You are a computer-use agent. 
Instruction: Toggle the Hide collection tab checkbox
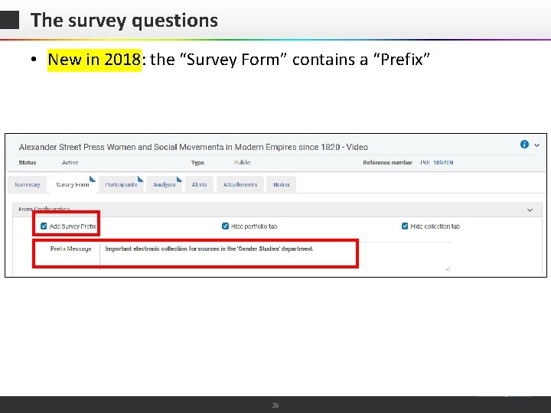[x=405, y=226]
